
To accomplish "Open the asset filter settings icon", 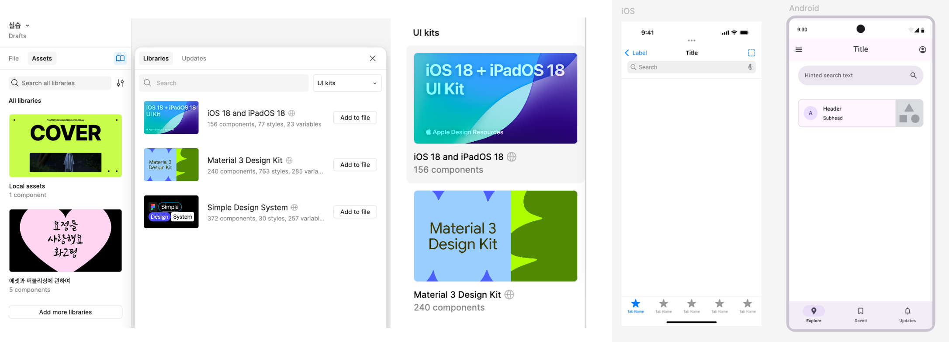I will (x=120, y=83).
